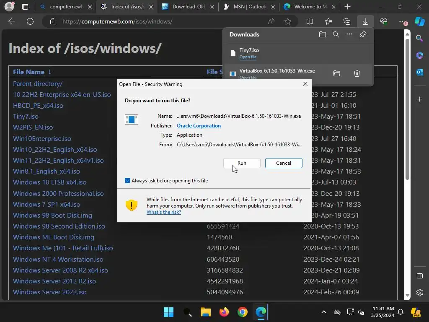Open the sidebar Search icon
This screenshot has width=429, height=322.
click(419, 38)
